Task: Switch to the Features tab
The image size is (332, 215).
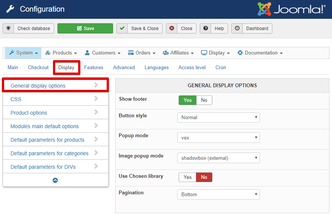Action: 94,67
